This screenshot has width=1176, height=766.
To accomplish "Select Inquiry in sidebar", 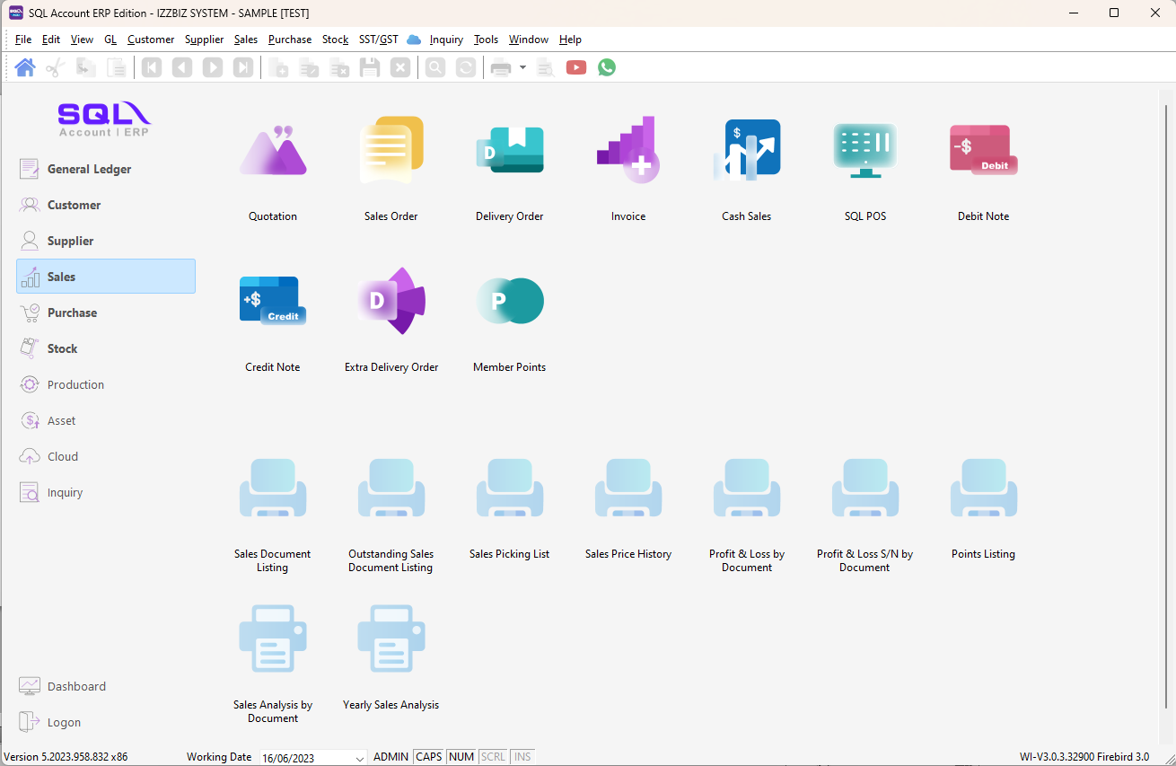I will point(106,492).
